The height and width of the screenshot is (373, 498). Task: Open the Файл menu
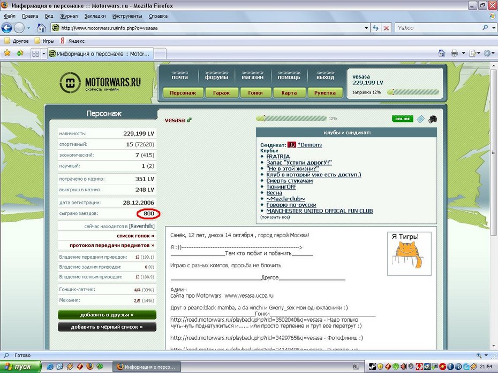pos(10,16)
